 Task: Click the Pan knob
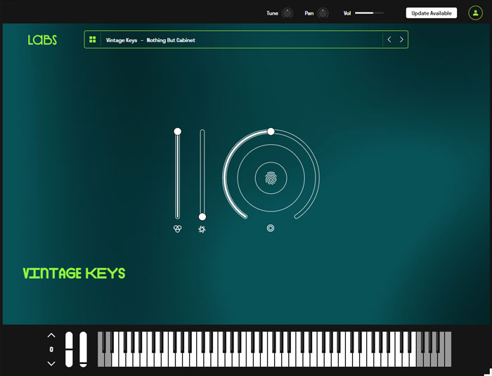coord(323,13)
